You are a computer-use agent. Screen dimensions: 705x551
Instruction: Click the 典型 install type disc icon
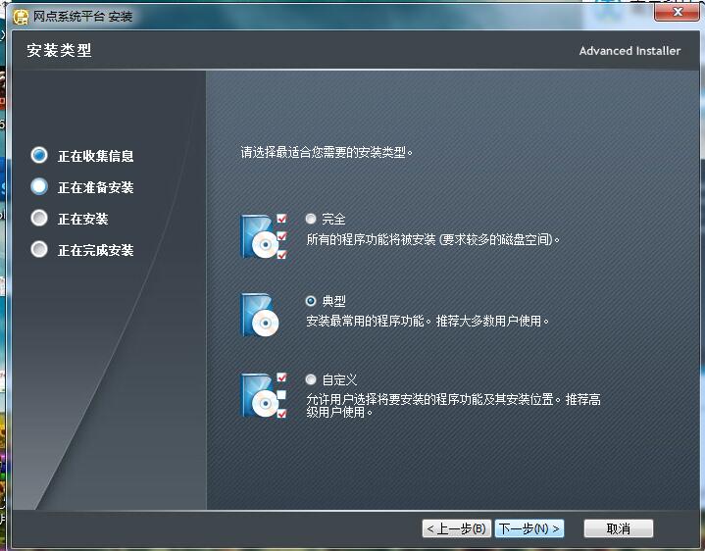coord(263,316)
